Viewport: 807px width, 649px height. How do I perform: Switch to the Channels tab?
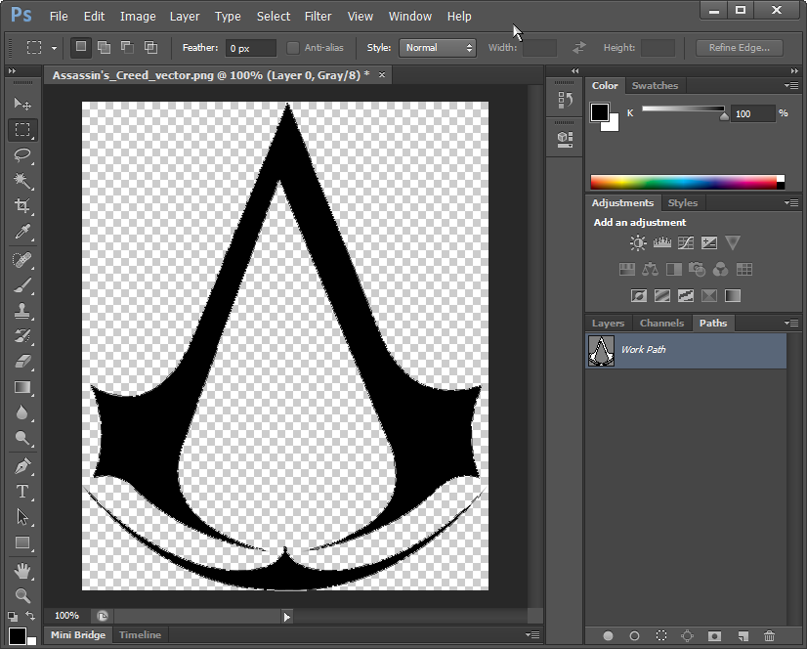[x=661, y=324]
